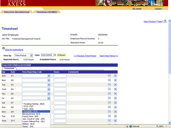171x128 pixels.
Task: Click the delete row icon for Thursday 3/5
Action: 109,94
